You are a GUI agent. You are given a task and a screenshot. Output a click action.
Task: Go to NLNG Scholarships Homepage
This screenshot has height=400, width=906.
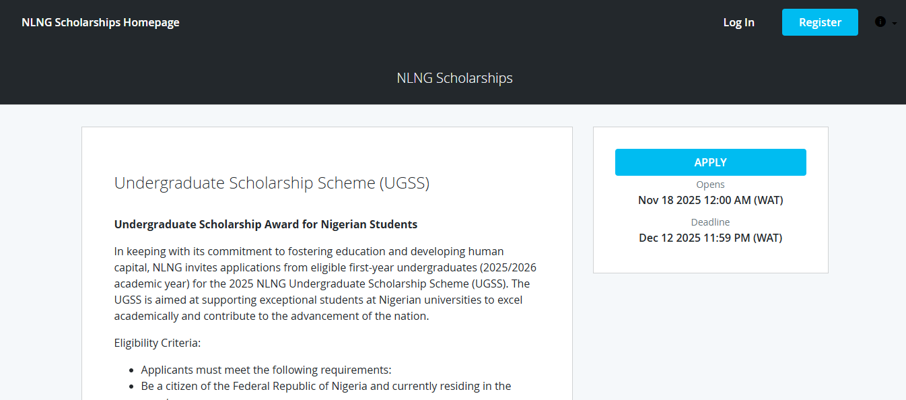pyautogui.click(x=100, y=22)
